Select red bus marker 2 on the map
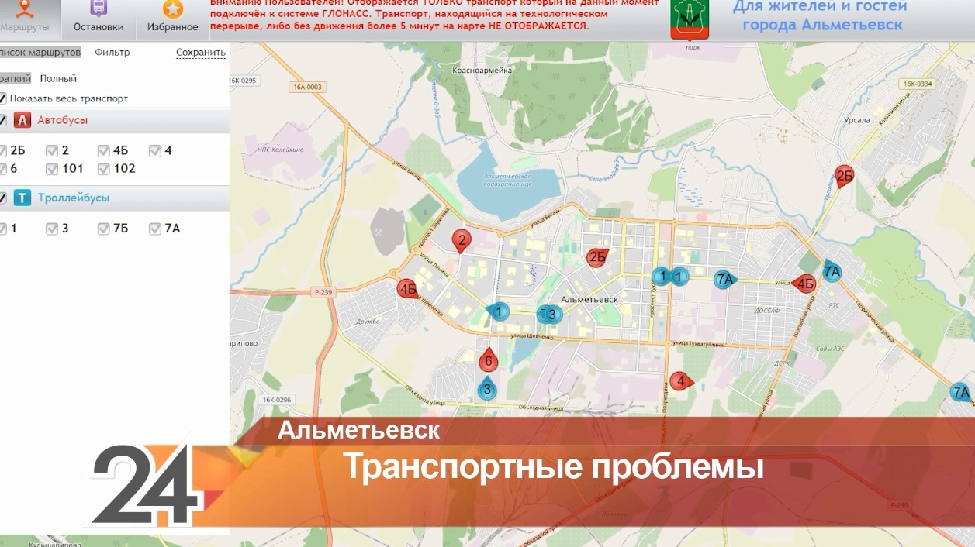The width and height of the screenshot is (975, 547). pyautogui.click(x=462, y=242)
